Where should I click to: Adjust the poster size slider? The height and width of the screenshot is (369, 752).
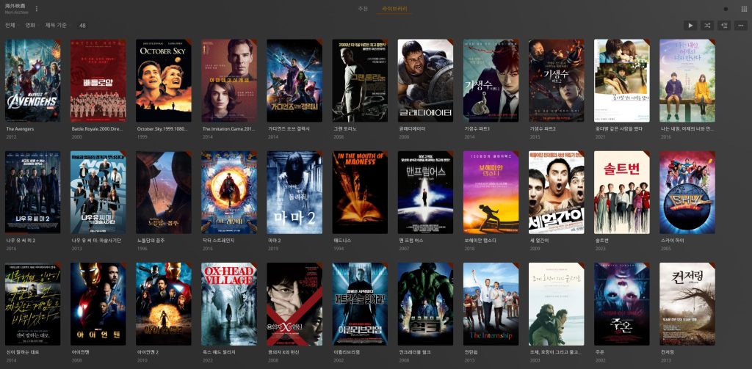(726, 9)
